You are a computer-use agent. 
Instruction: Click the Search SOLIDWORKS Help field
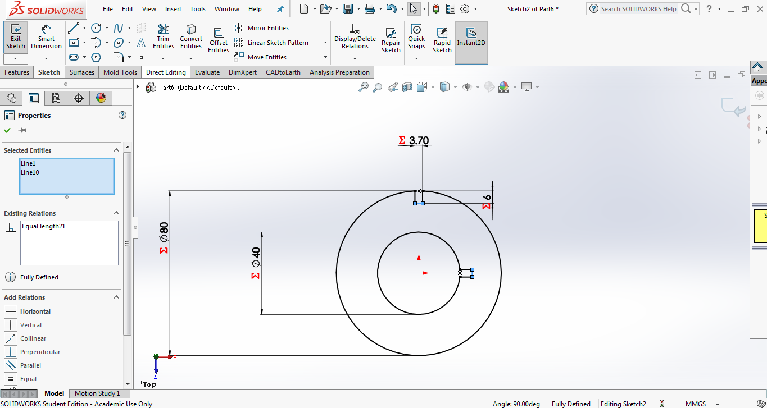point(638,9)
